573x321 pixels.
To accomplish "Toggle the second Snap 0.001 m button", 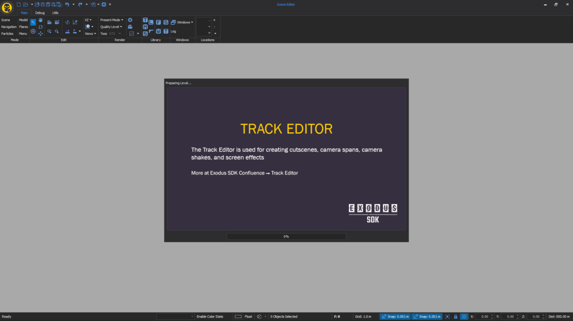I will coord(427,316).
